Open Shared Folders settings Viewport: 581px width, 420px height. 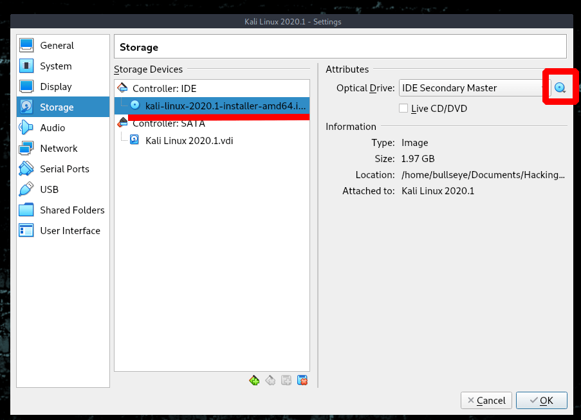(x=63, y=210)
